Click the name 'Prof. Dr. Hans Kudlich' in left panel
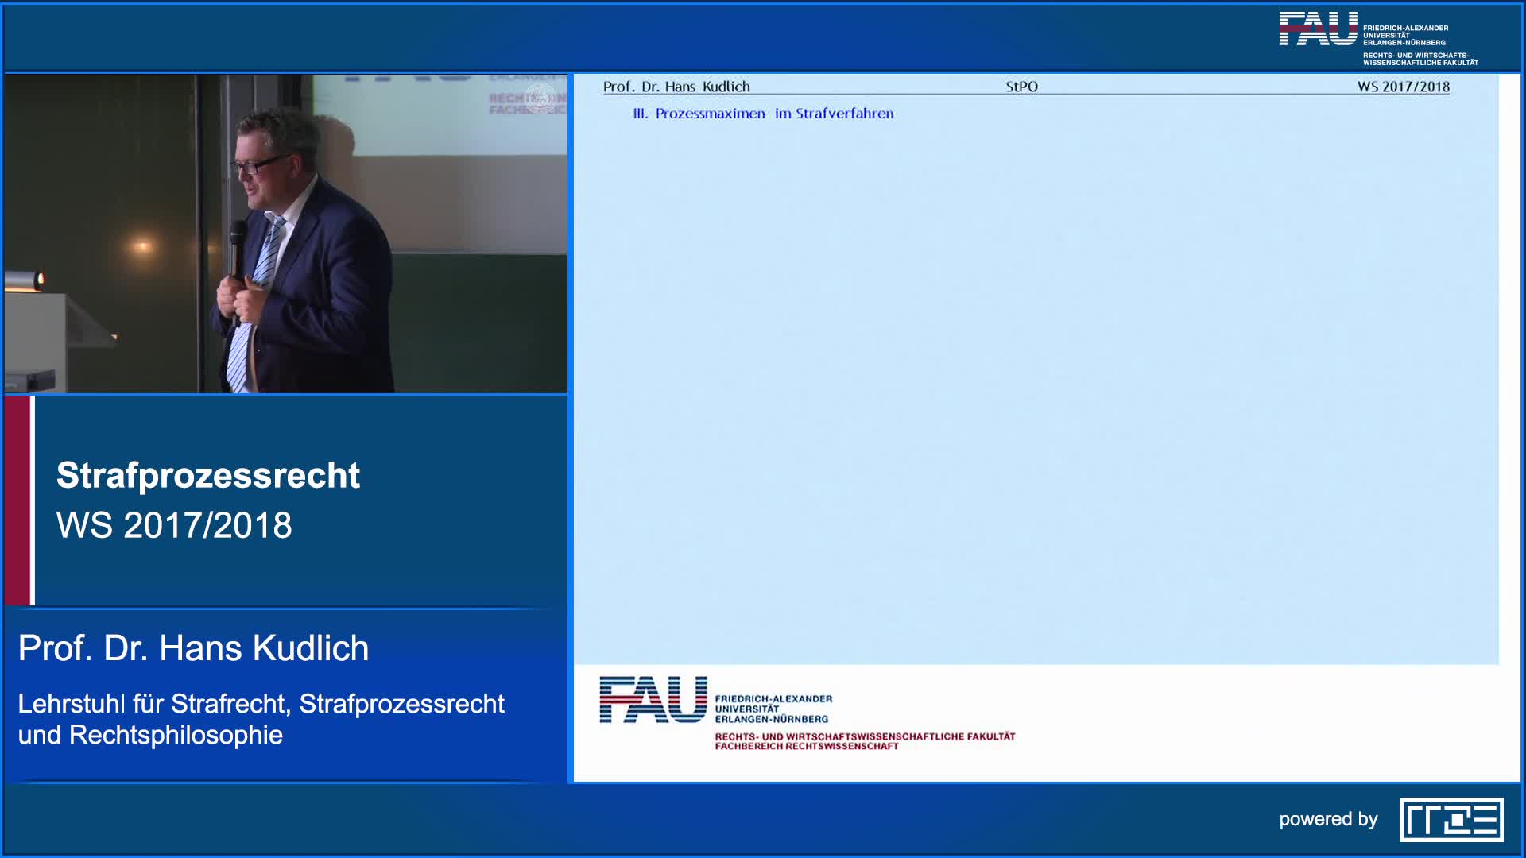The image size is (1526, 858). (193, 648)
